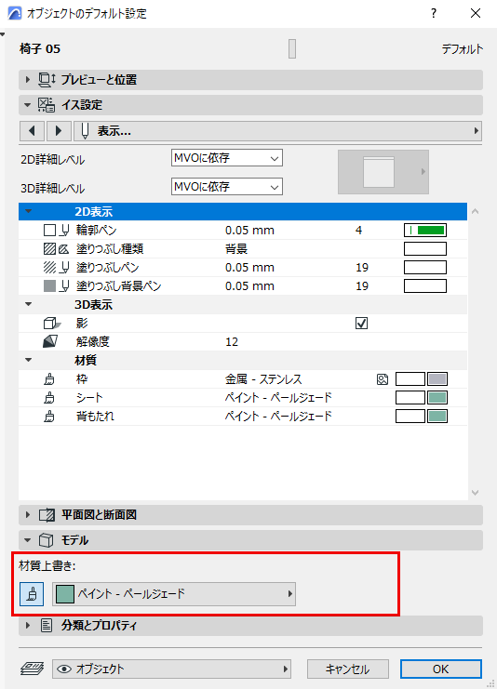Click the 輪郭ペン pen number 4

click(359, 231)
